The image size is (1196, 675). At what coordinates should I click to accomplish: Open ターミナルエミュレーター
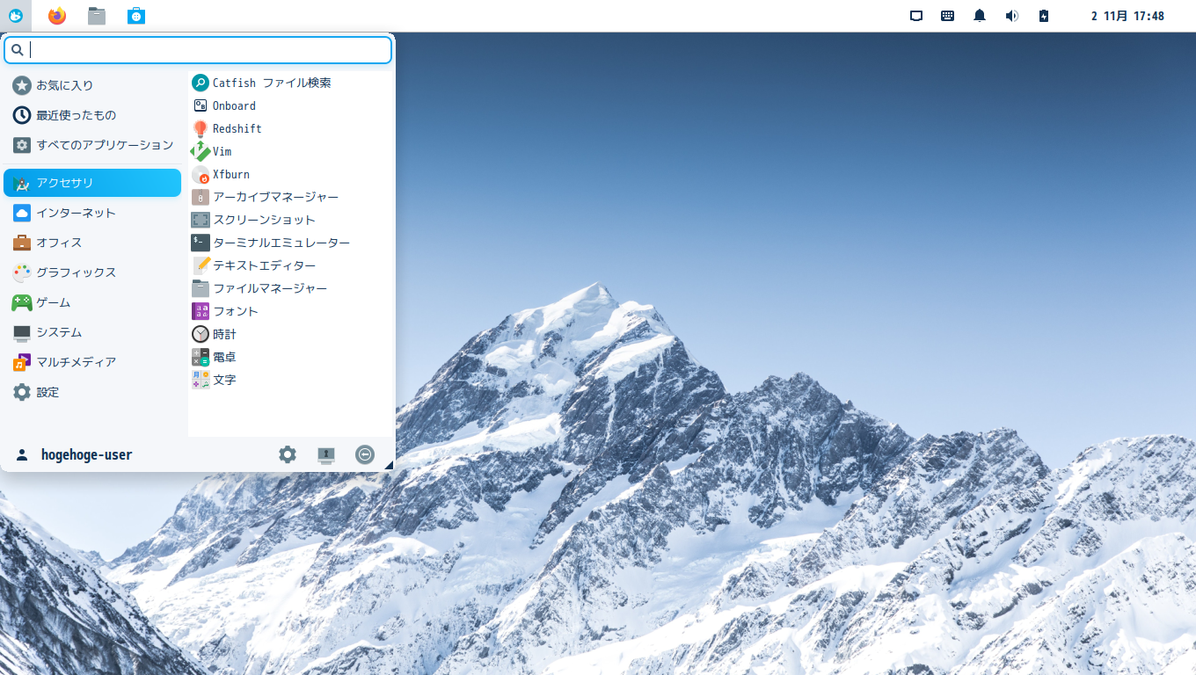click(290, 243)
